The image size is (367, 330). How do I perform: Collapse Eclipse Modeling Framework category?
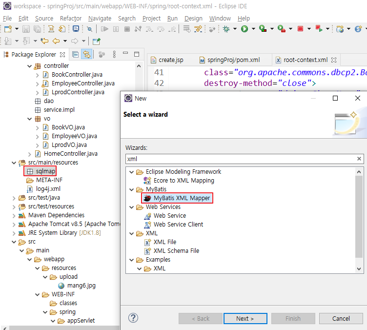(x=132, y=172)
